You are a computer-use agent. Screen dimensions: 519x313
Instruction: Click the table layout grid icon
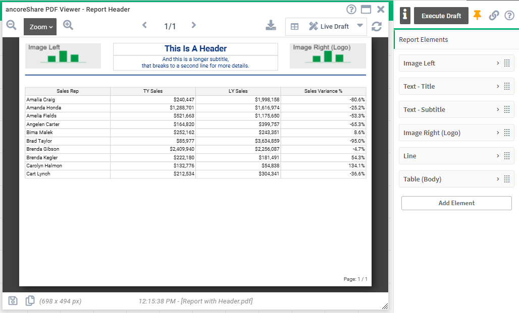click(294, 26)
